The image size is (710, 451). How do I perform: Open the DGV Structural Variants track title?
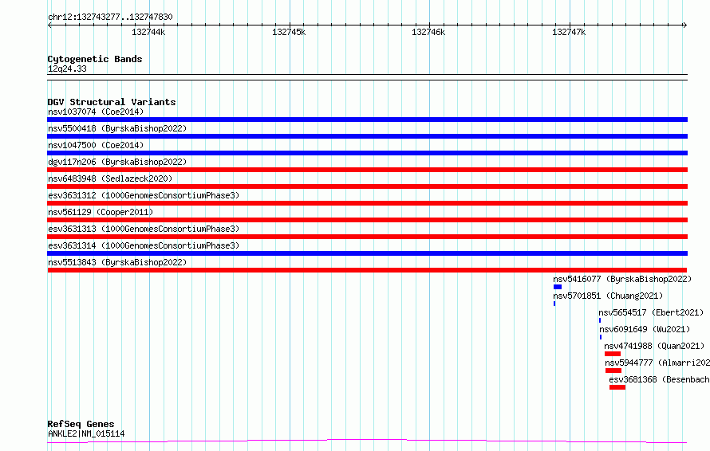[112, 102]
